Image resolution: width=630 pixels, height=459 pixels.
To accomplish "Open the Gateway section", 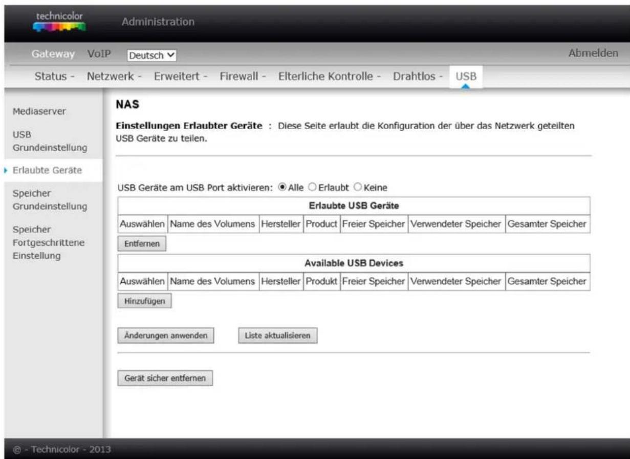I will click(x=54, y=53).
